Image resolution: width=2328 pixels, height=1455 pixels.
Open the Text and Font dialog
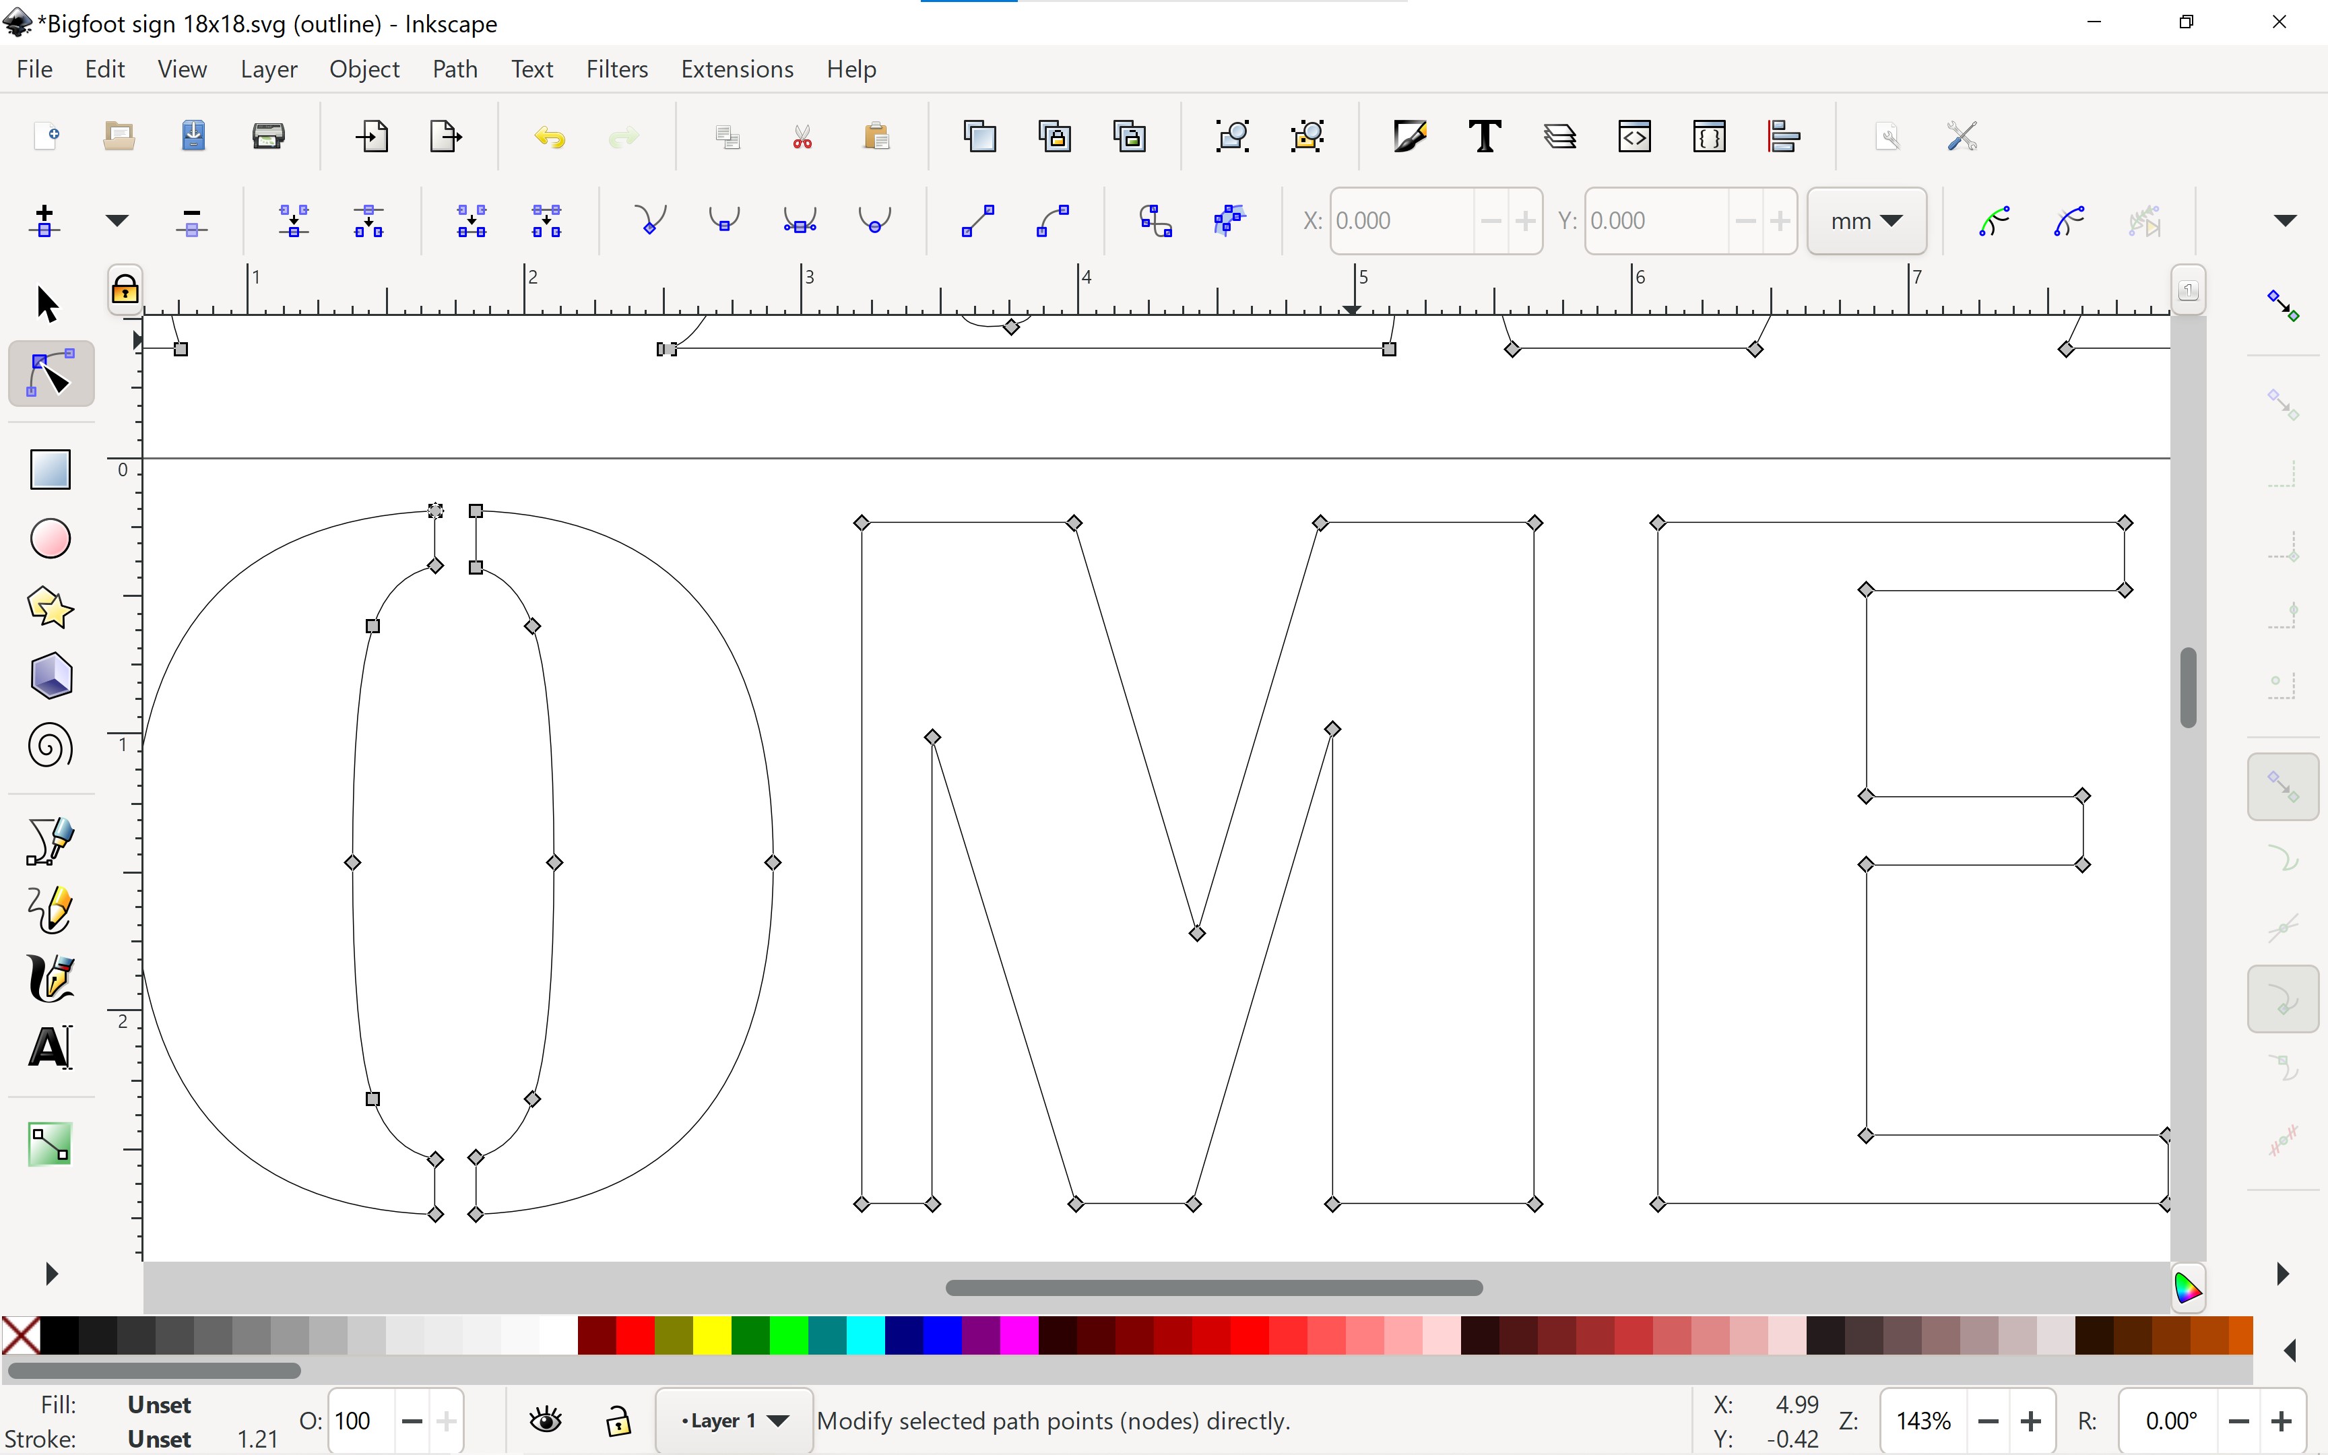click(x=1485, y=137)
